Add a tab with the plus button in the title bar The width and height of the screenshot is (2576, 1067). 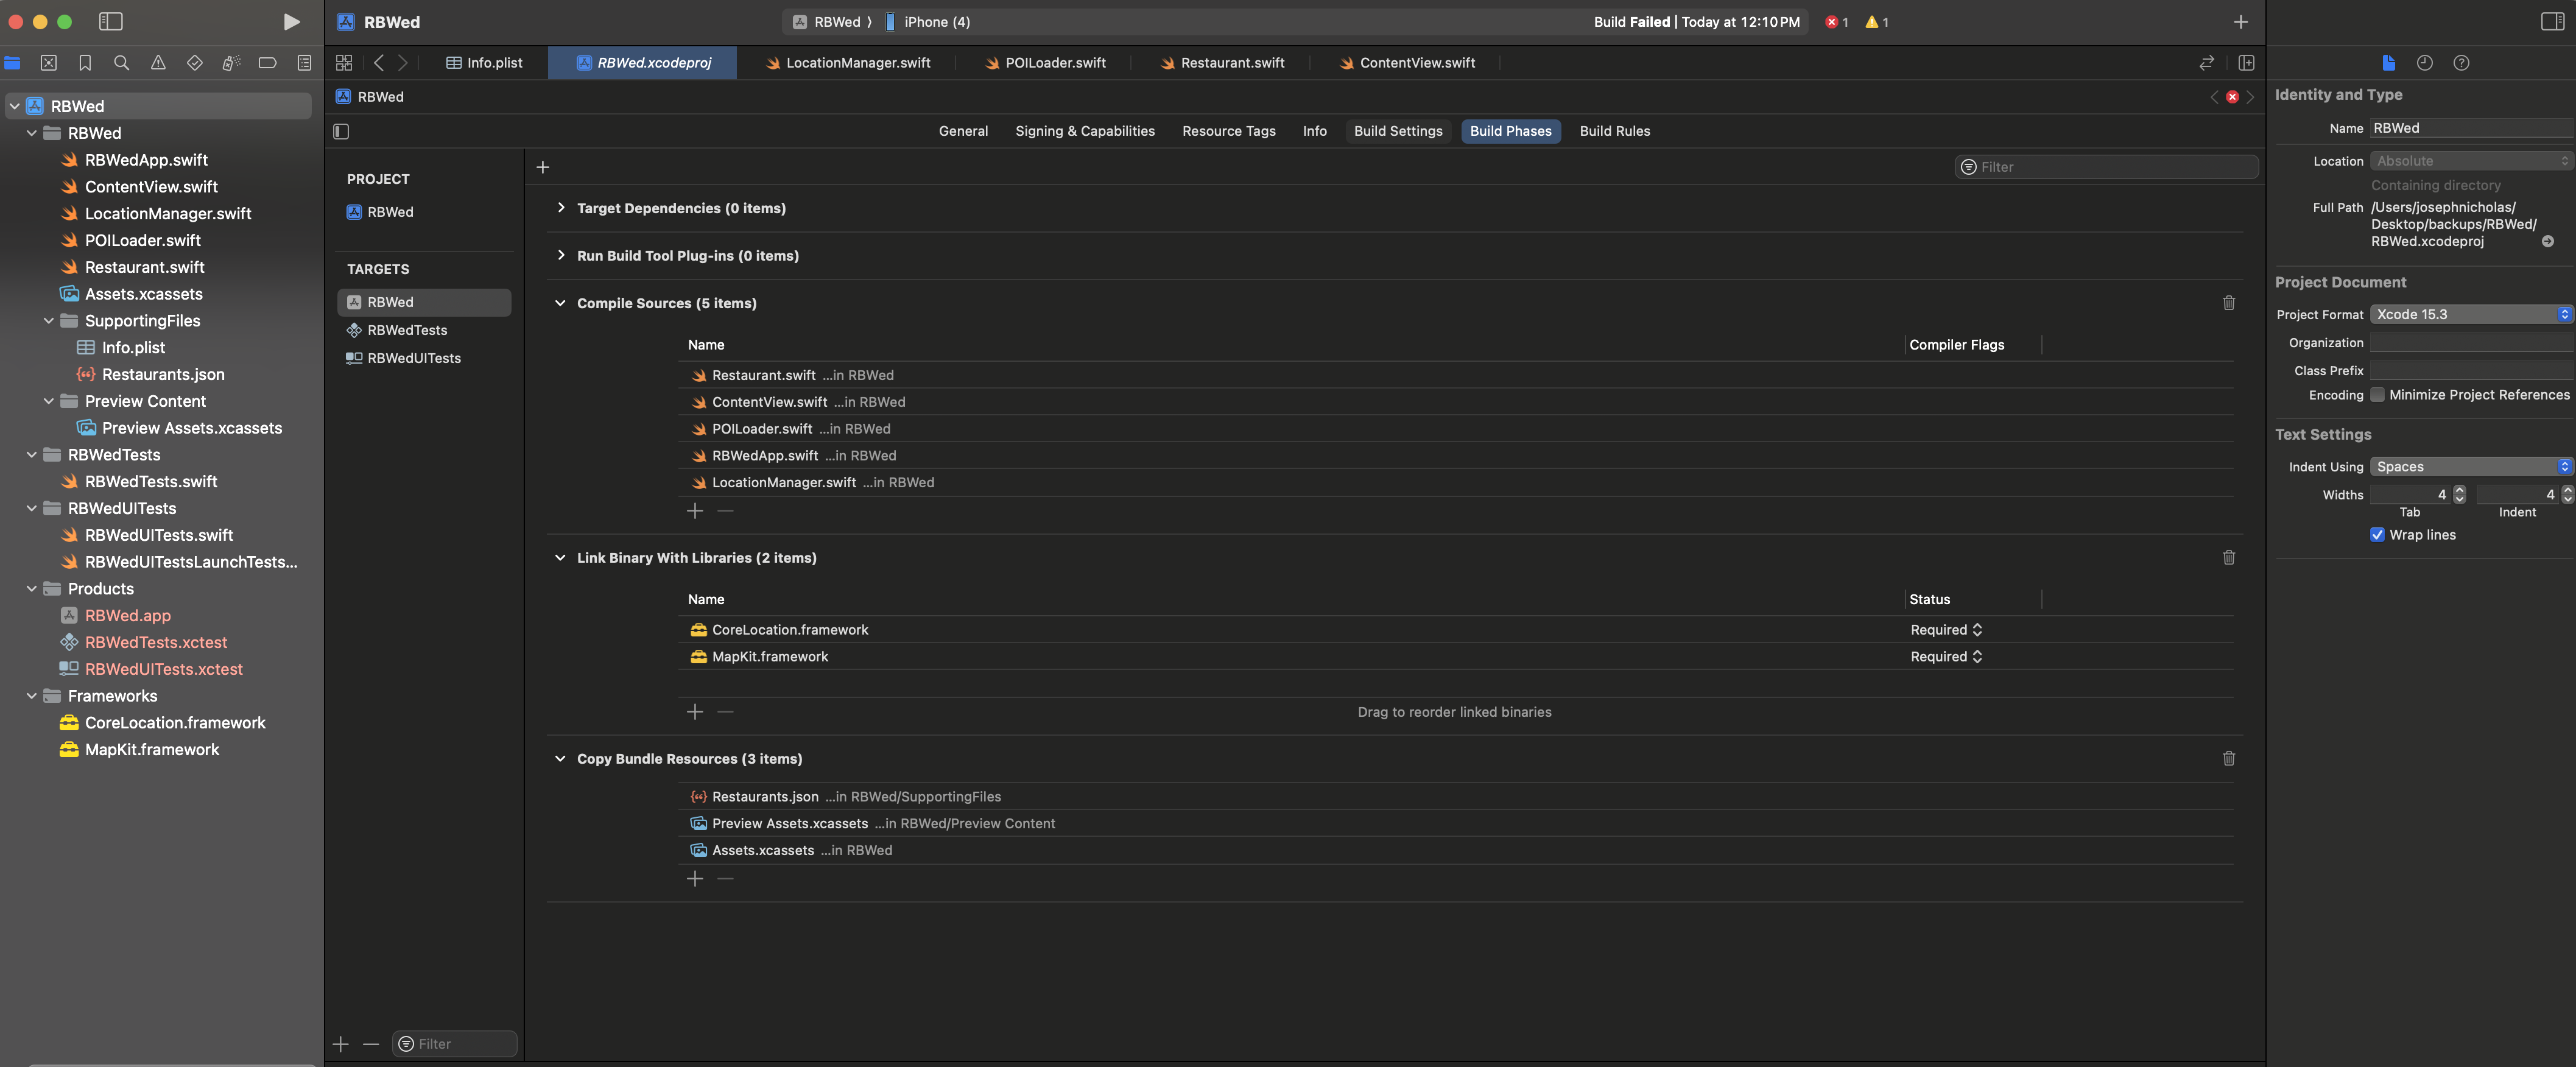[2241, 22]
